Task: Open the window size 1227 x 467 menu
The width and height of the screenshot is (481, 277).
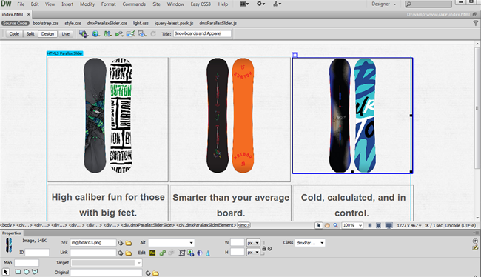Action: coord(409,225)
